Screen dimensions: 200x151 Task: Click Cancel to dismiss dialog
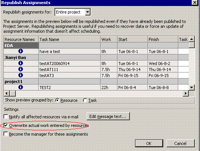pos(180,143)
